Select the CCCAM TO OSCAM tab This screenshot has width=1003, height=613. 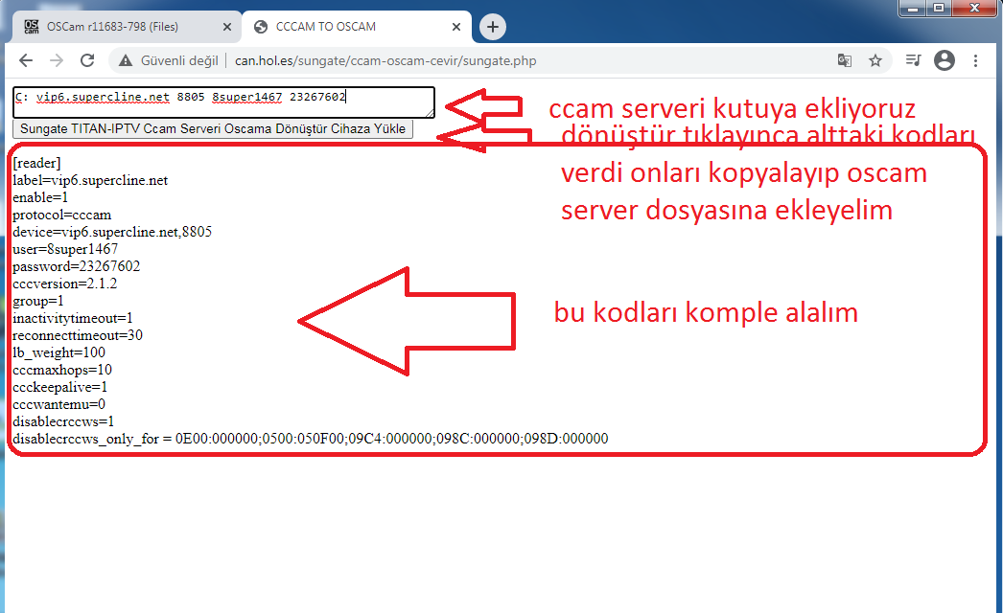(357, 26)
